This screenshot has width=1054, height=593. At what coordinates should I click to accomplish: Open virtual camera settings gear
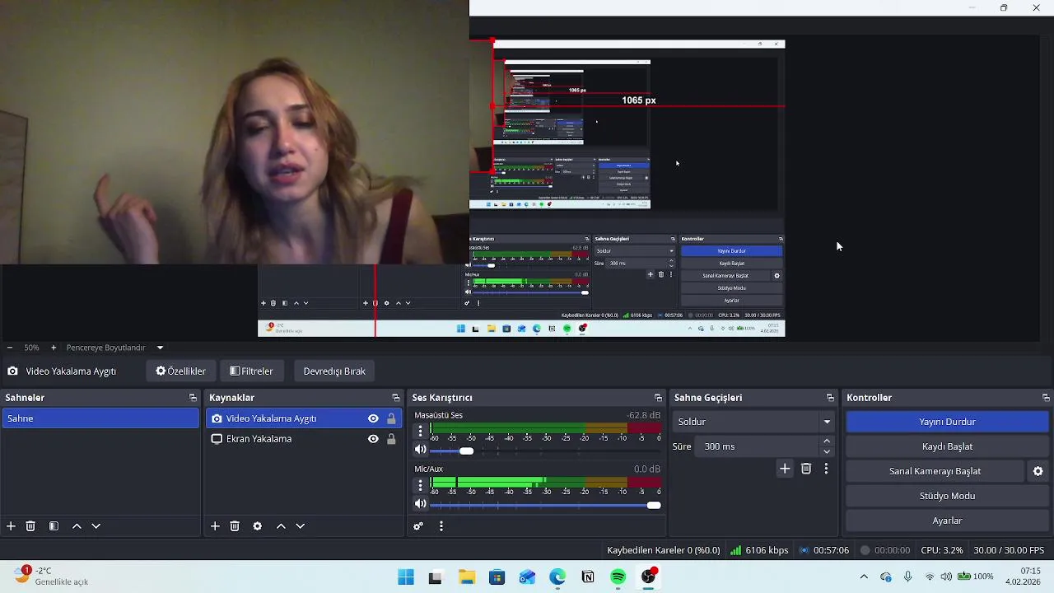1038,471
